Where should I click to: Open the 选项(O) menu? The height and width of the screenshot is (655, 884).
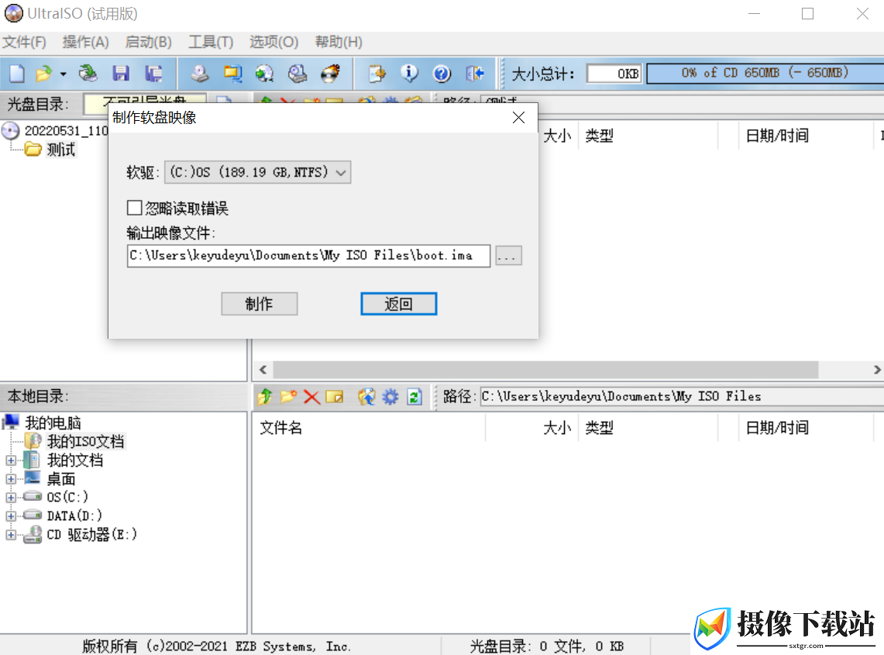[273, 43]
